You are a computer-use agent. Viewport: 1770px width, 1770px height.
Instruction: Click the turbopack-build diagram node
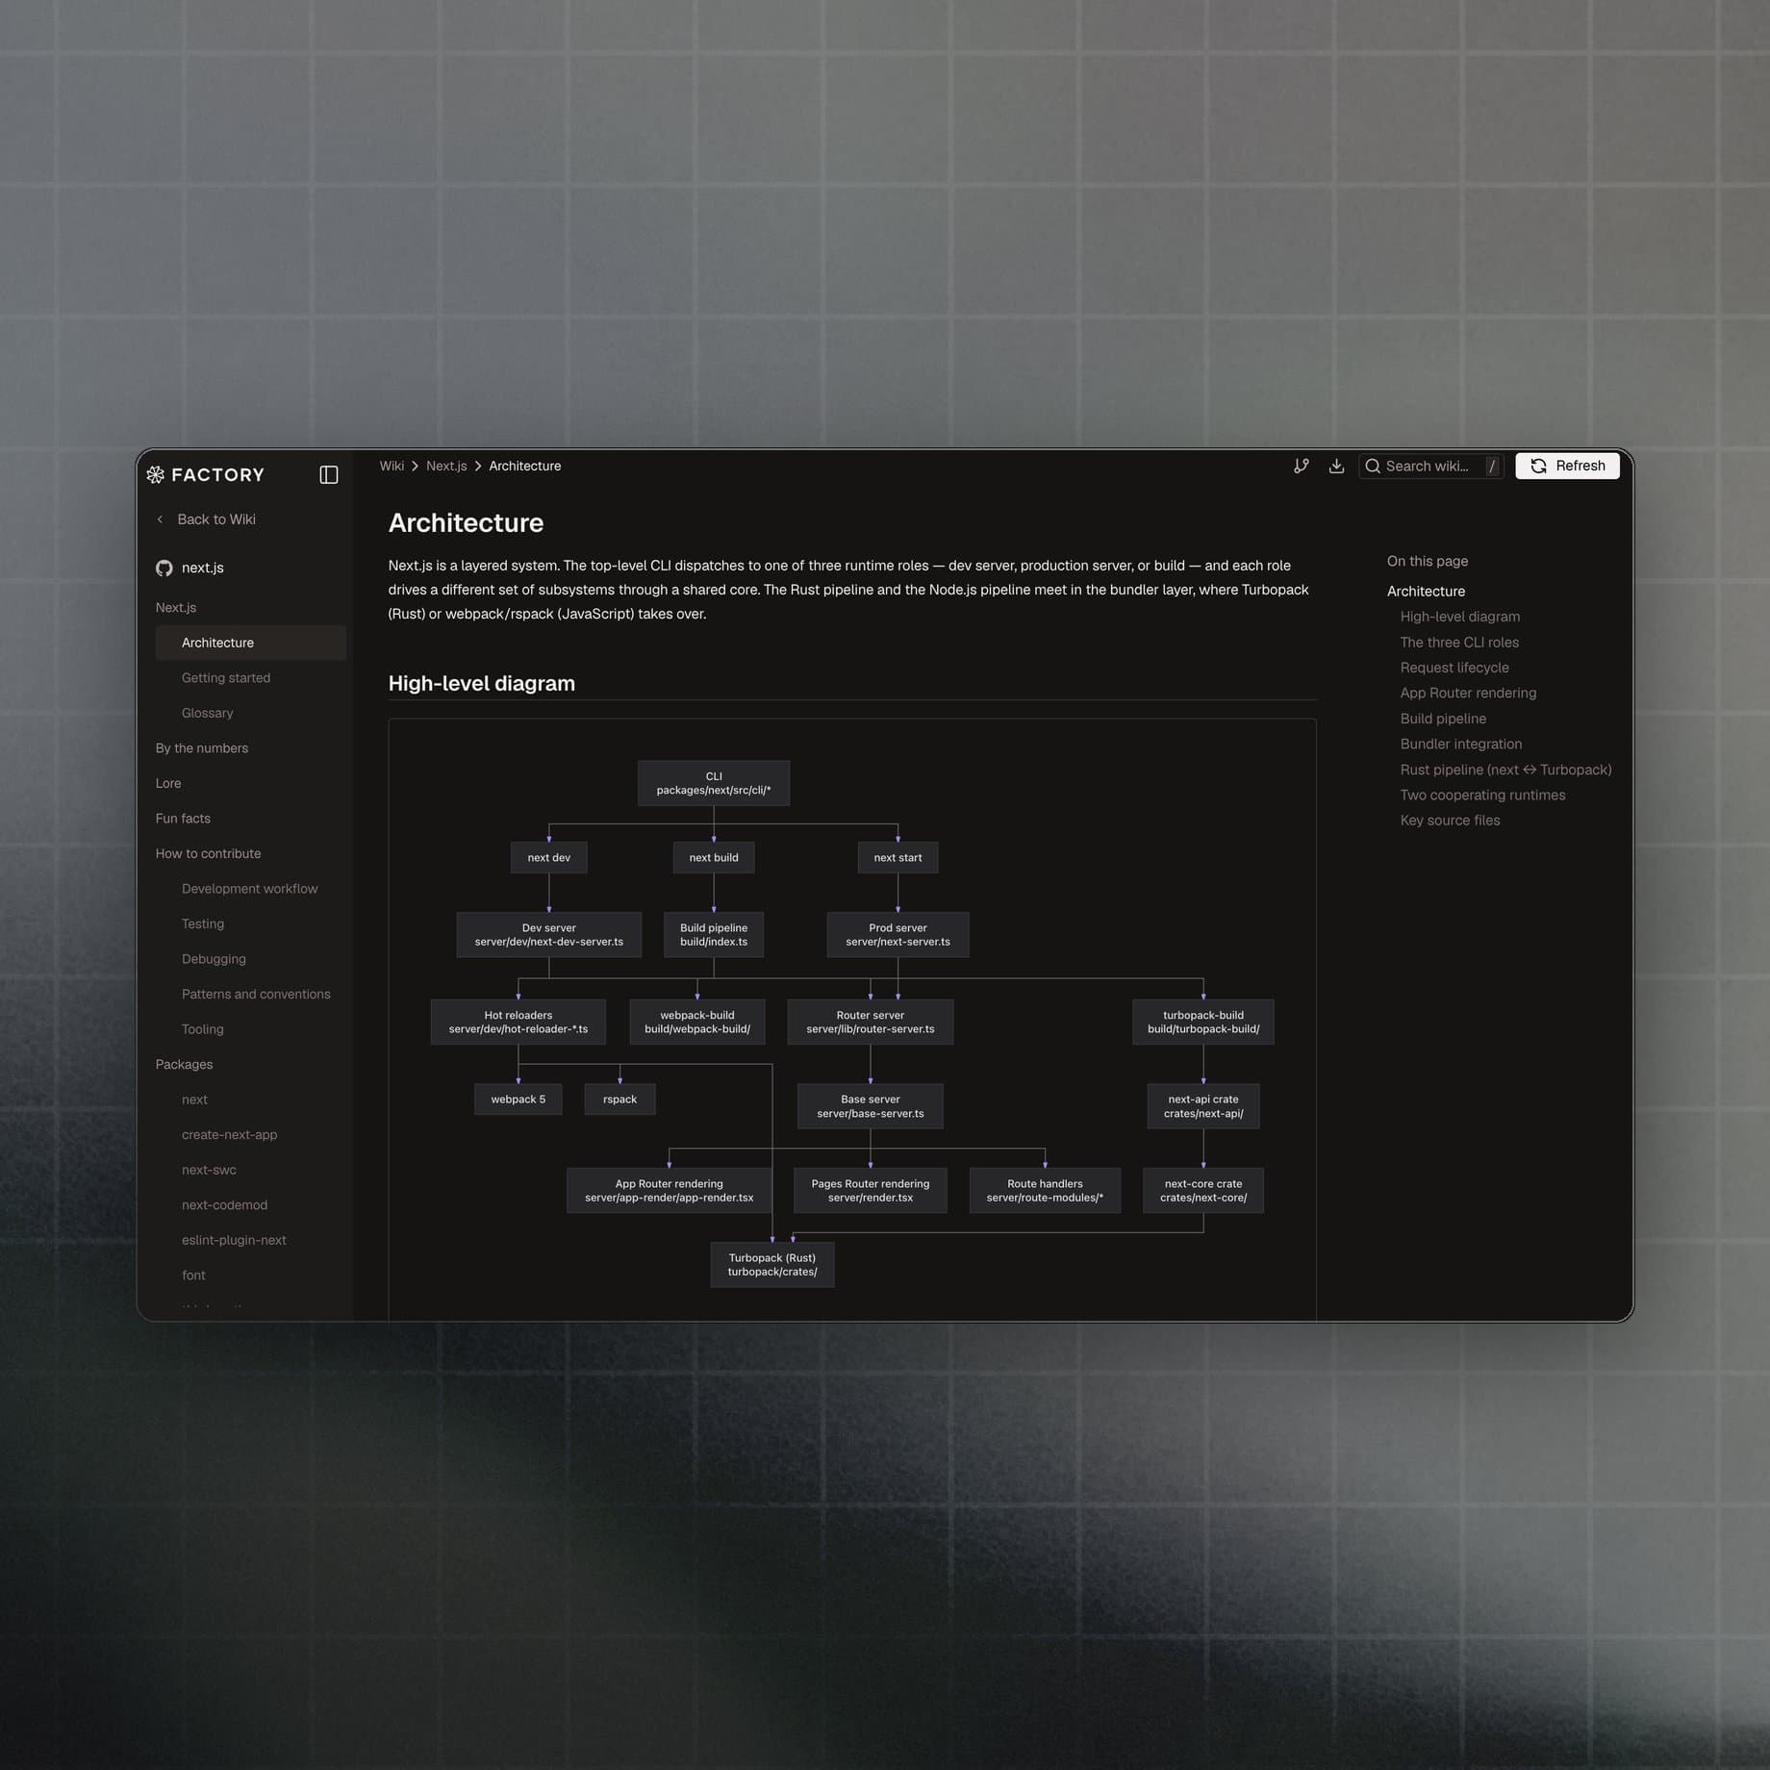tap(1203, 1022)
